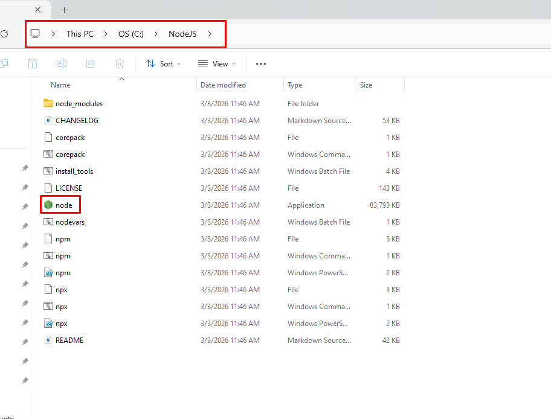Open the View dropdown menu
Viewport: 551px width, 419px height.
[217, 63]
